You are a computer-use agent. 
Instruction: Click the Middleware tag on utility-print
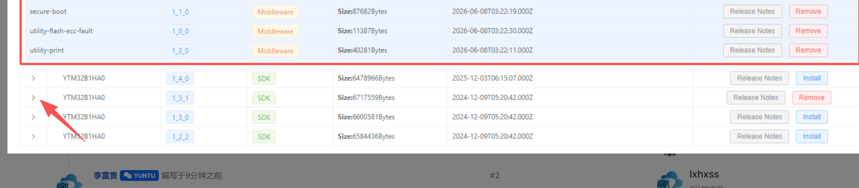[275, 51]
